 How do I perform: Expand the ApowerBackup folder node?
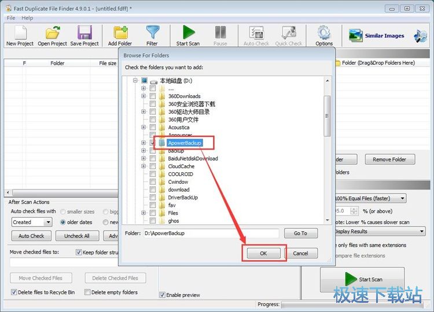click(144, 143)
